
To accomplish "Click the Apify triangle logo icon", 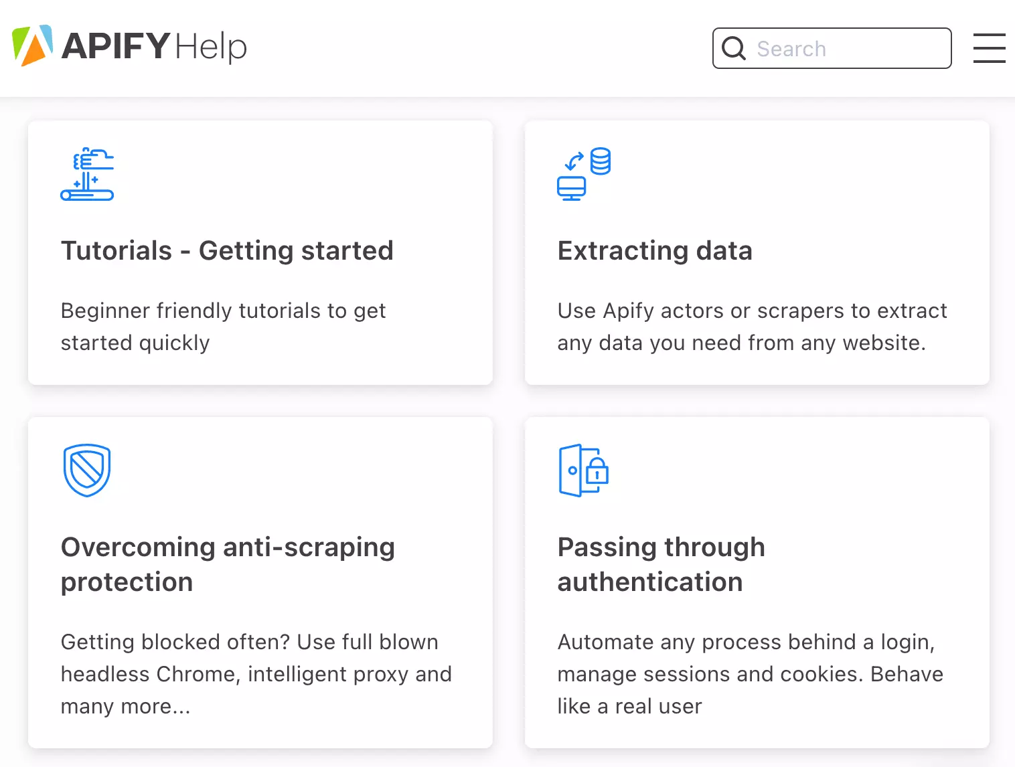I will (x=31, y=46).
